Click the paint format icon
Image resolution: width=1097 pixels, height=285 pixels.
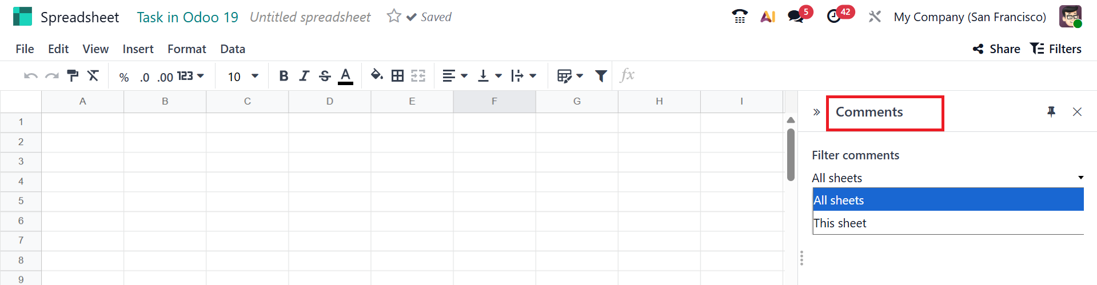[73, 75]
